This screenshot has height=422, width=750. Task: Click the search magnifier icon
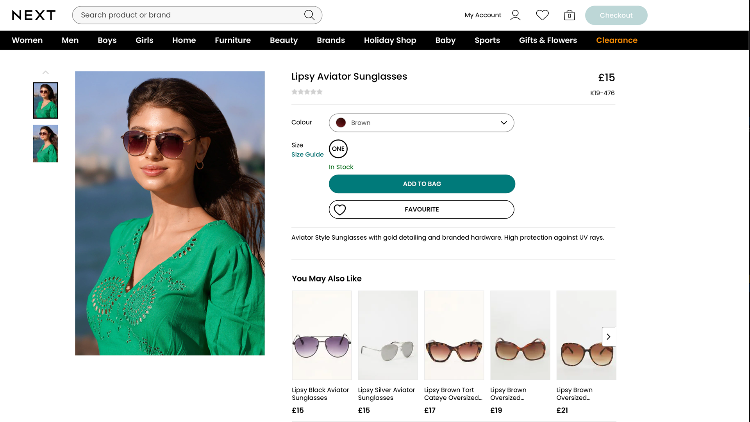pos(309,15)
